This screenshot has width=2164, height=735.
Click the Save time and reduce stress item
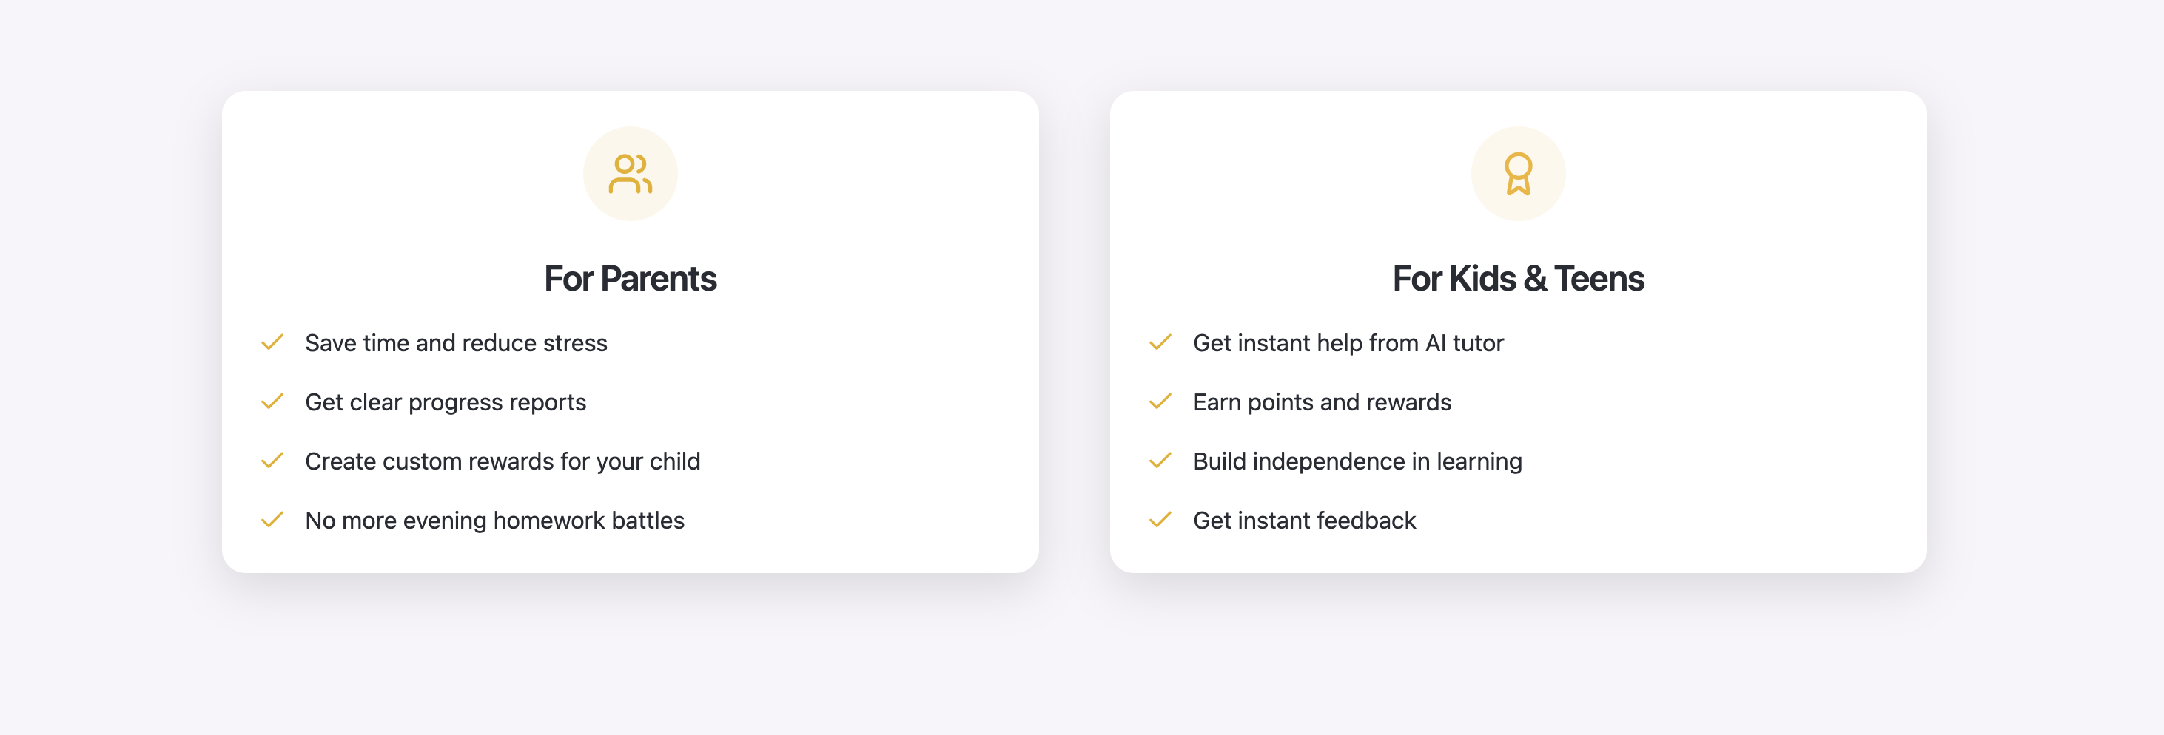click(457, 342)
